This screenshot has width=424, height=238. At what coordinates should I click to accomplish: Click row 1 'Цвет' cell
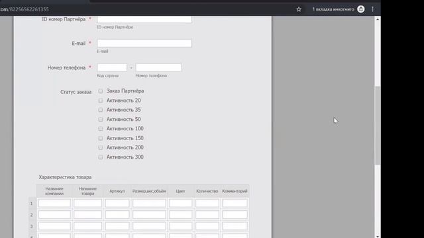coord(180,203)
